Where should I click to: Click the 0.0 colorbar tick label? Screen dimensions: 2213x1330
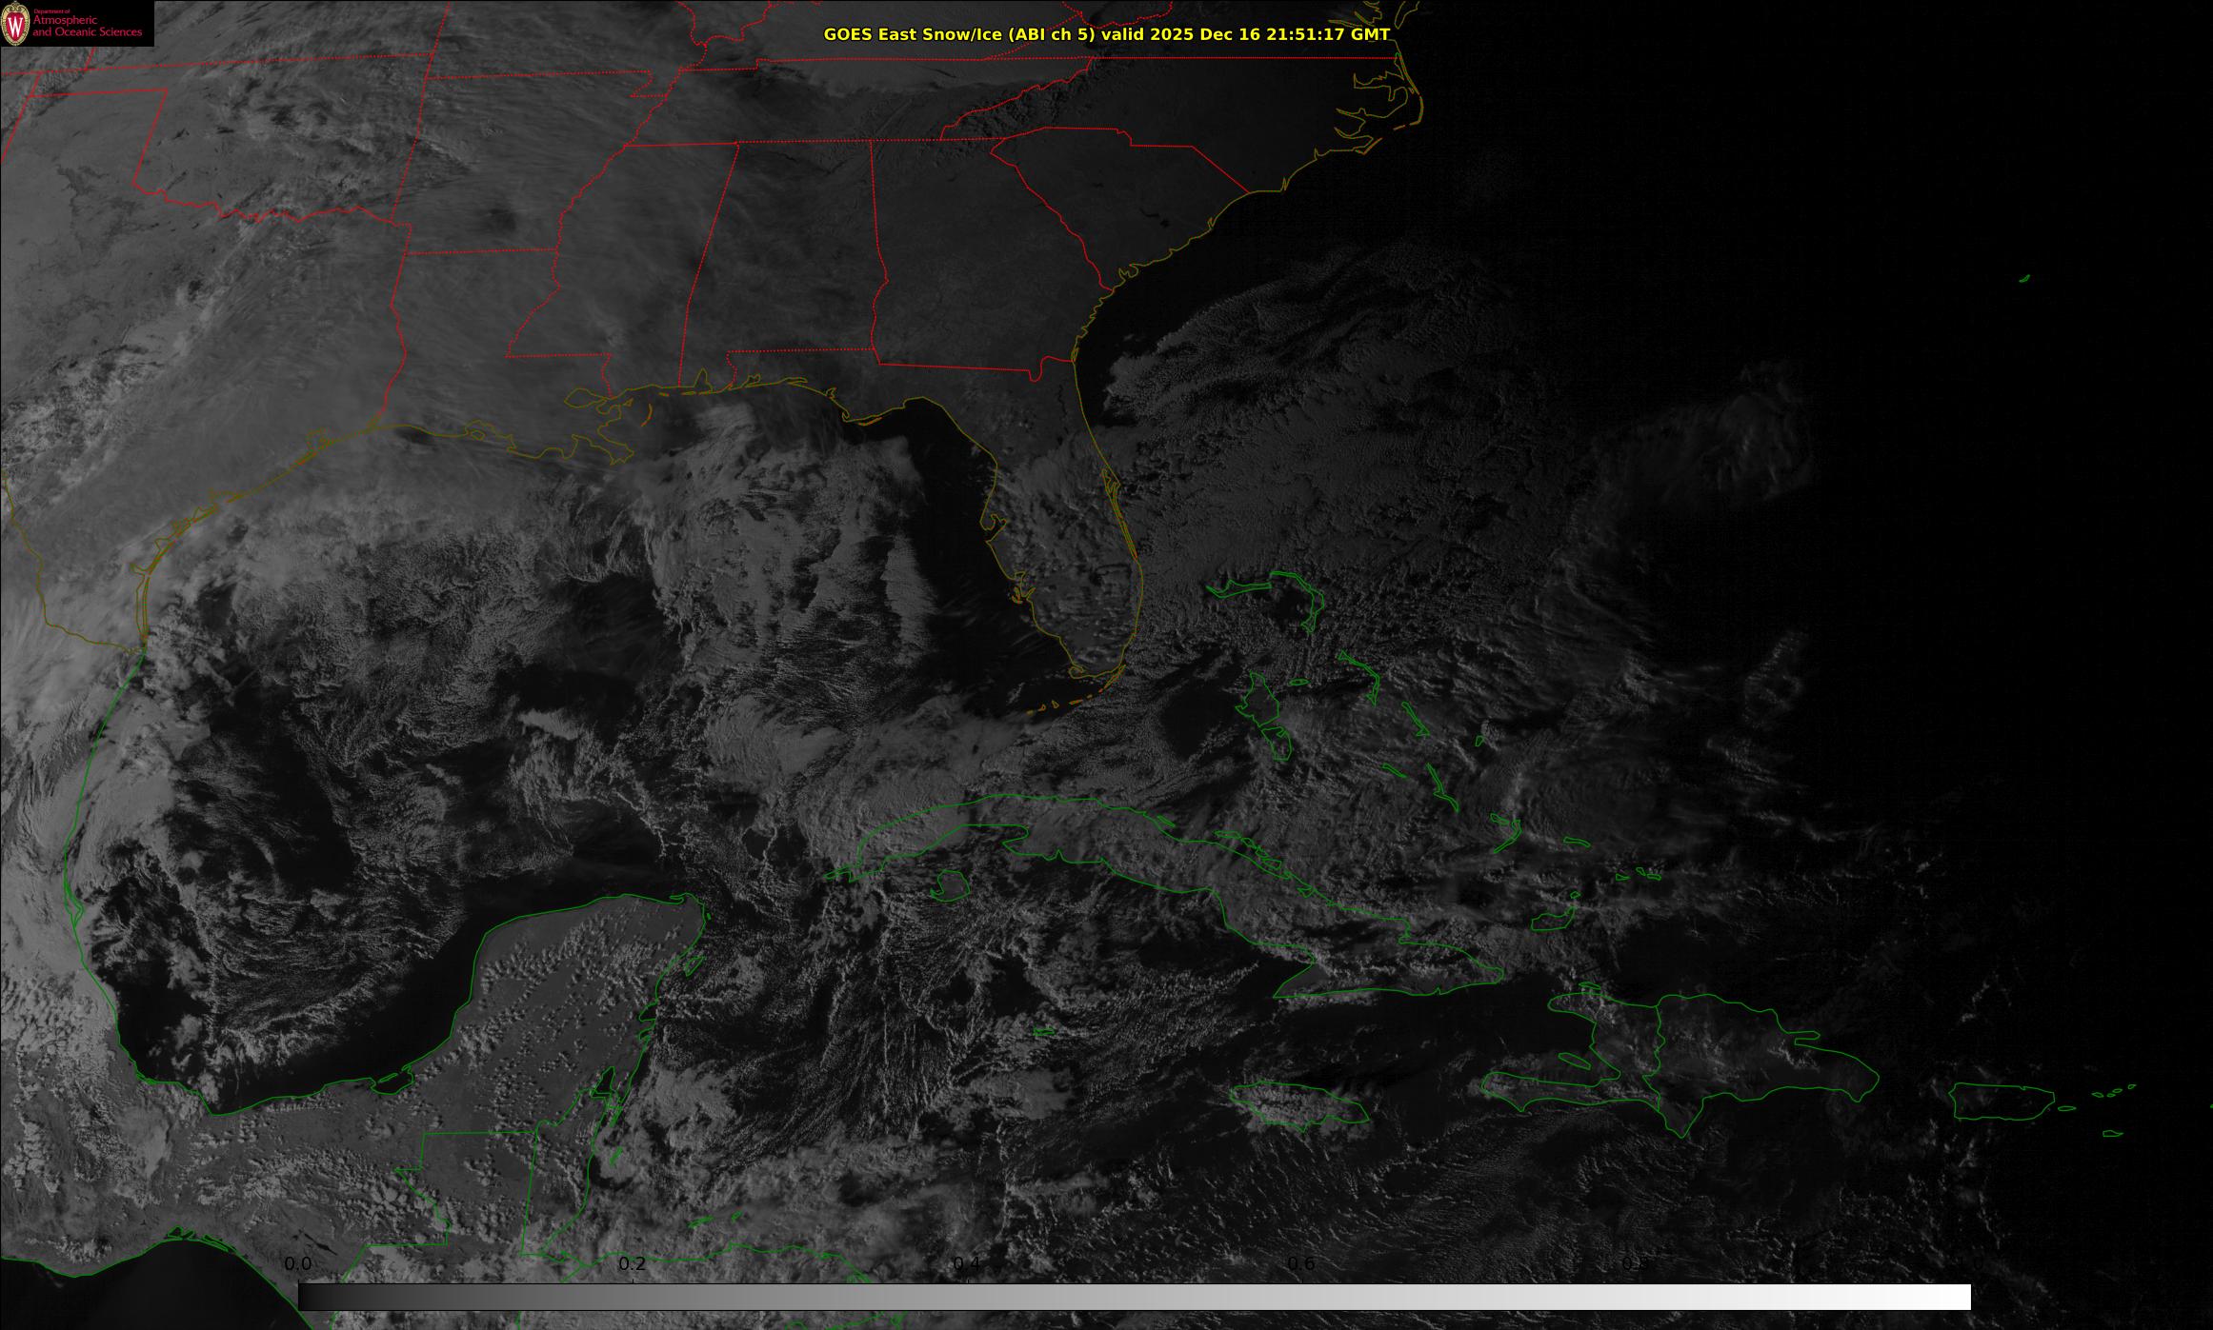[298, 1264]
